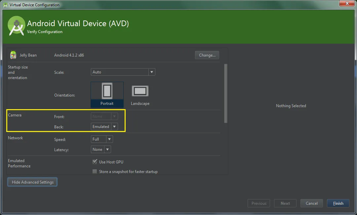Click the Nothing Selected text
The width and height of the screenshot is (357, 215).
click(x=291, y=106)
